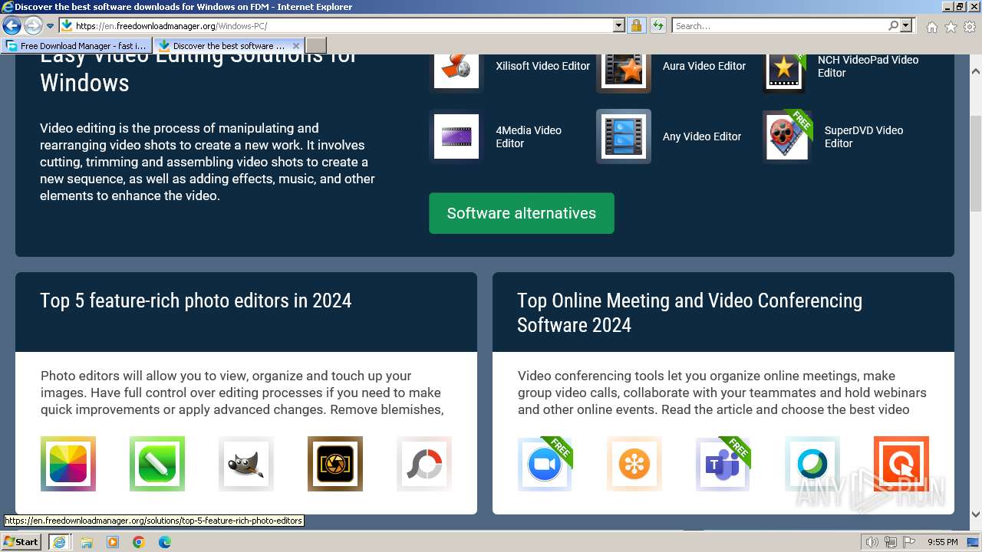Click the URL address field
This screenshot has width=982, height=552.
tap(343, 26)
